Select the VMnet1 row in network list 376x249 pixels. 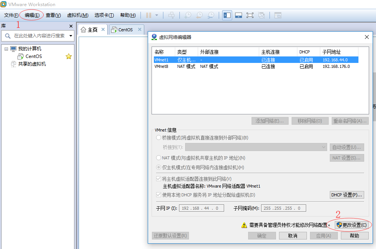(256, 59)
